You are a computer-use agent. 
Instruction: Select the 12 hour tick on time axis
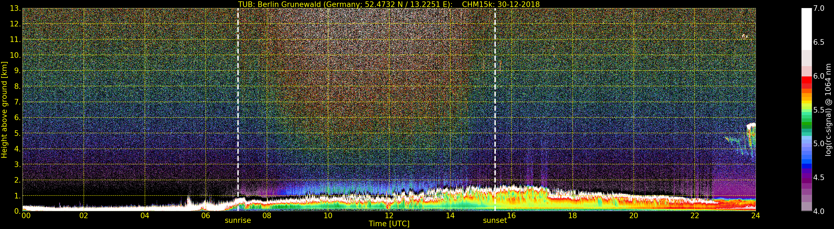[x=389, y=216]
